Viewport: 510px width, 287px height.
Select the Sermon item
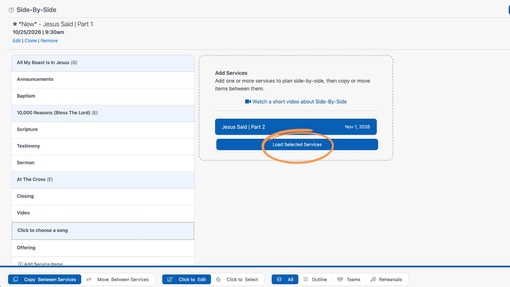[103, 163]
